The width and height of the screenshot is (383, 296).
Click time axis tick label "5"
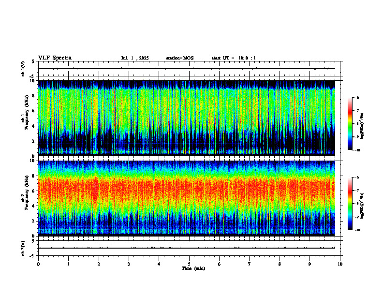coord(189,264)
